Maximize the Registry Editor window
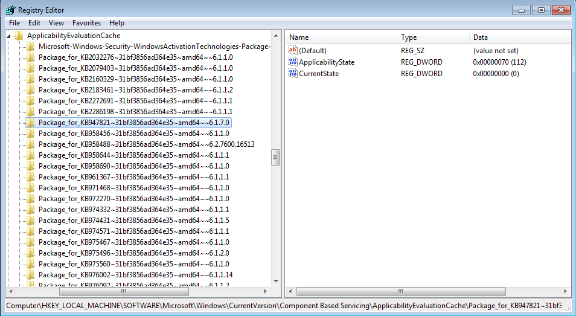 (541, 10)
